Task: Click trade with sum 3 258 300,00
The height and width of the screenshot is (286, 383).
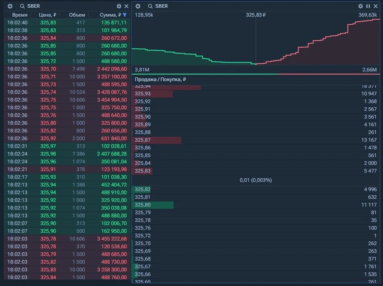Action: tap(67, 270)
